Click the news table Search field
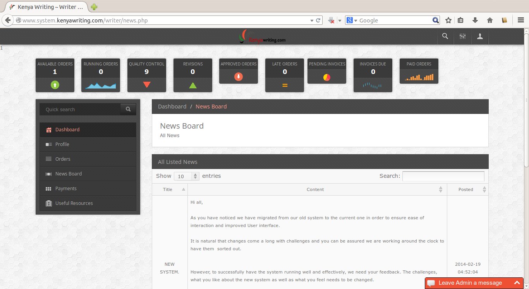The height and width of the screenshot is (289, 529). pyautogui.click(x=443, y=176)
